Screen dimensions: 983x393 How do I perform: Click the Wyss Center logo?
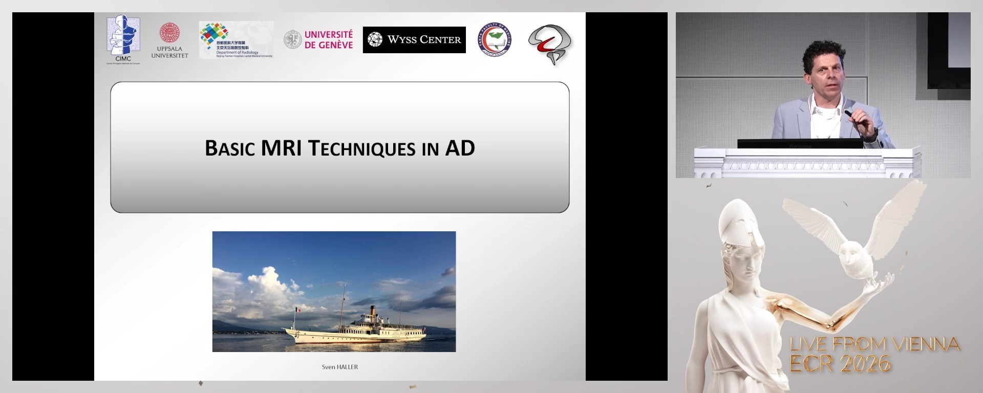(414, 40)
